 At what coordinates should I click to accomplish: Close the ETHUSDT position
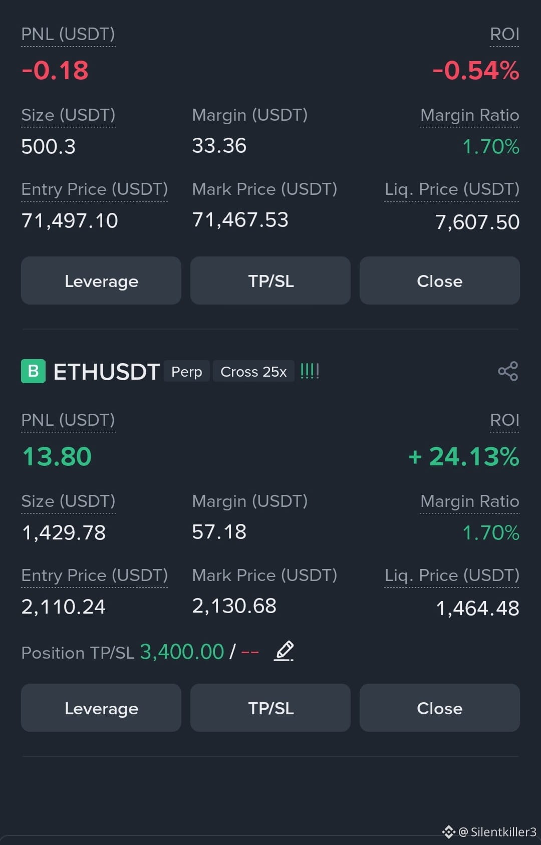[x=440, y=708]
